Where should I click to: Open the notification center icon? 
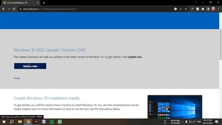tap(216, 122)
